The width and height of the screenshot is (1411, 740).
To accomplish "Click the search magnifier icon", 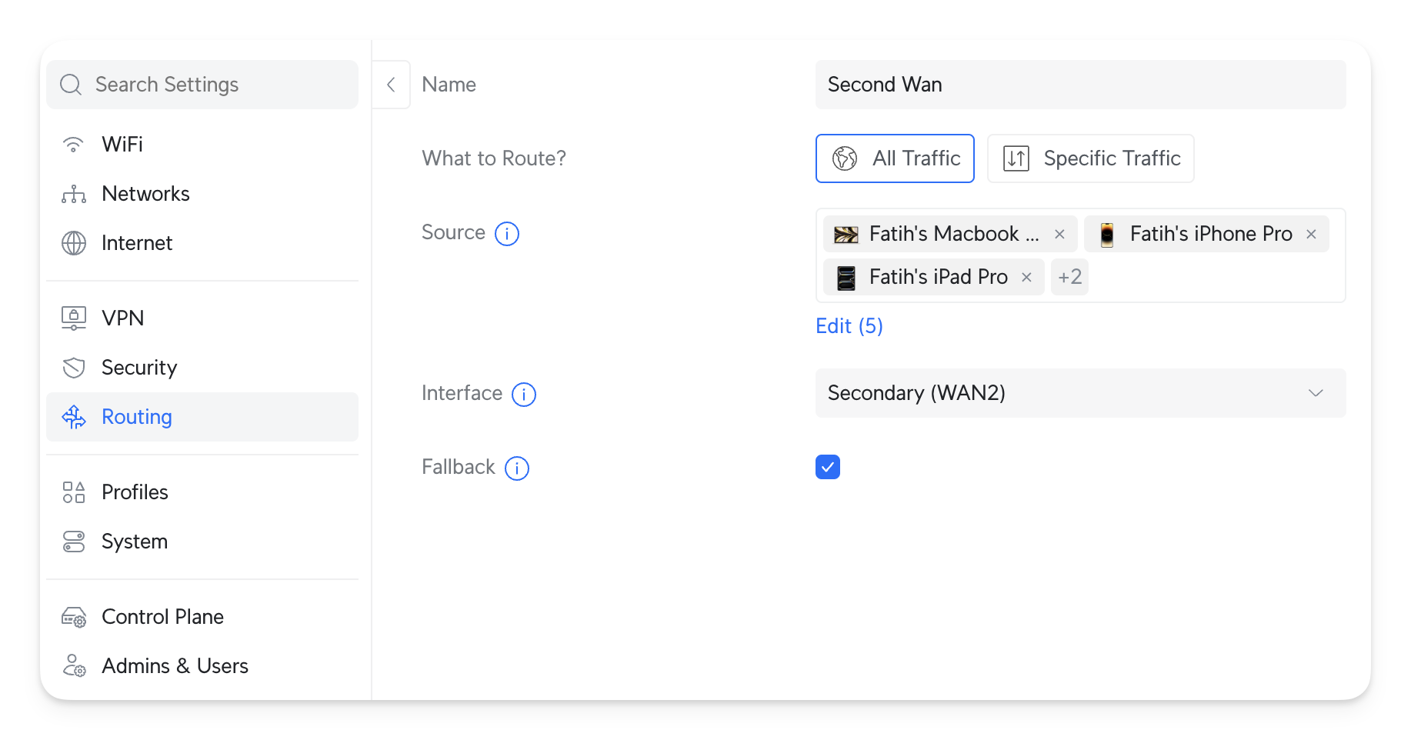I will 71,85.
